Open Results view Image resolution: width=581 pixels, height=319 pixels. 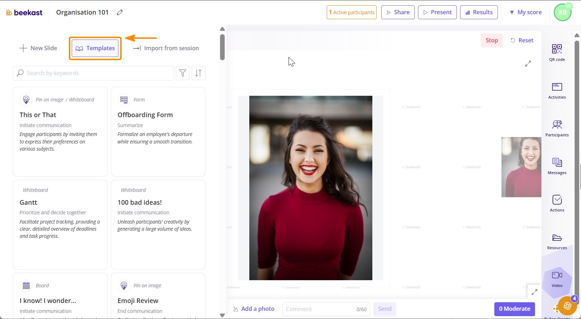pos(479,12)
